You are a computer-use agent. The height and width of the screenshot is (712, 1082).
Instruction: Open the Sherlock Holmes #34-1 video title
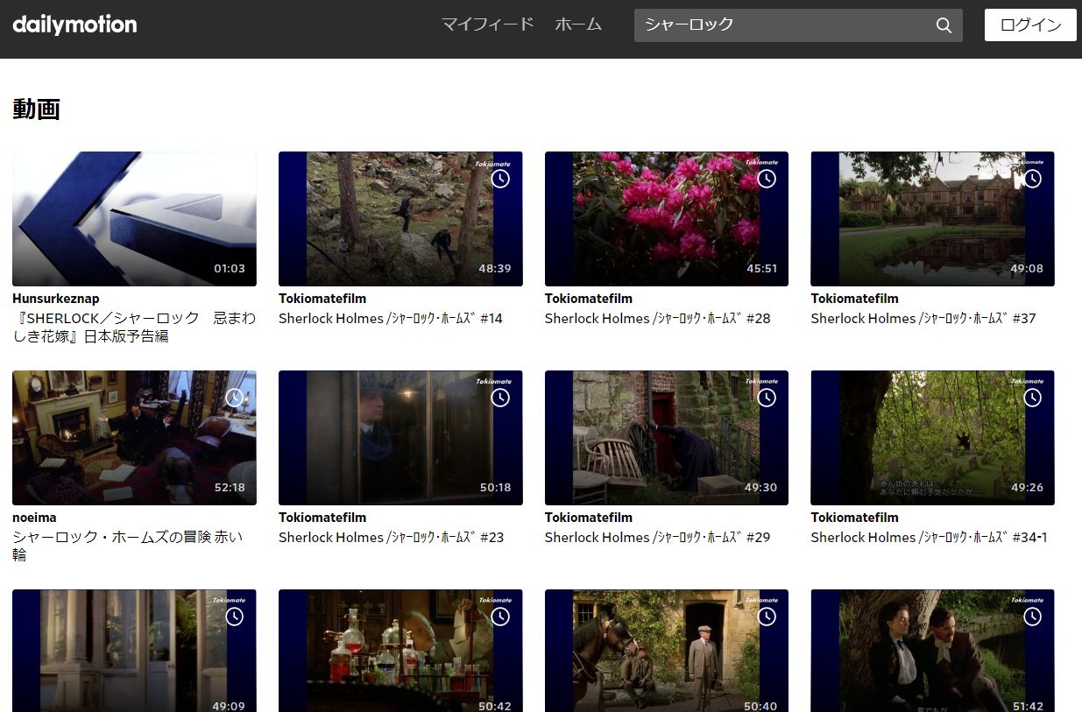click(x=930, y=537)
